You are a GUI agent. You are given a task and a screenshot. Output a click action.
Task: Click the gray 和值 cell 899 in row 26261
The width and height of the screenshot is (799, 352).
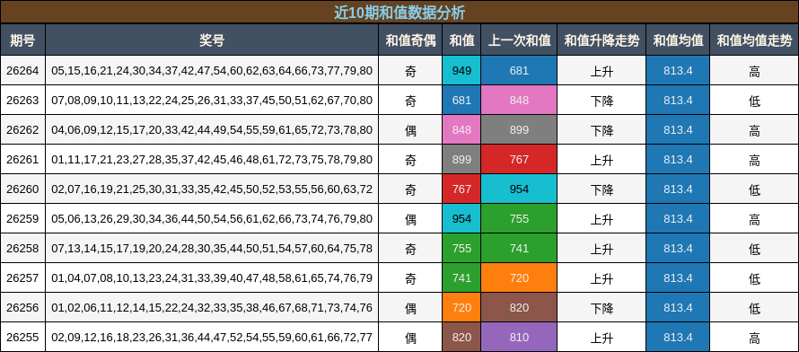coord(461,159)
